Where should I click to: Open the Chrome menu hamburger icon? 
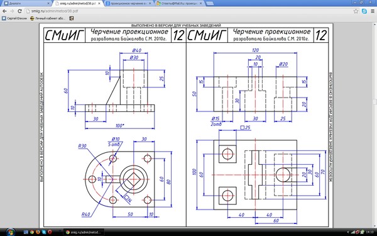pyautogui.click(x=373, y=11)
